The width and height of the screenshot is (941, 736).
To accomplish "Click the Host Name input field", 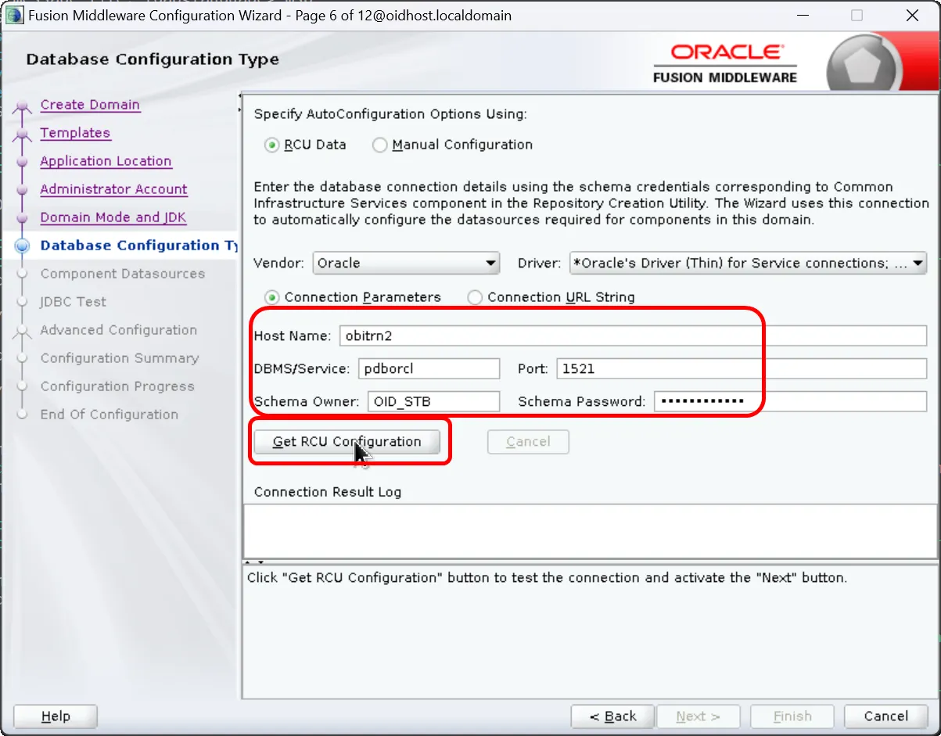I will (x=633, y=336).
